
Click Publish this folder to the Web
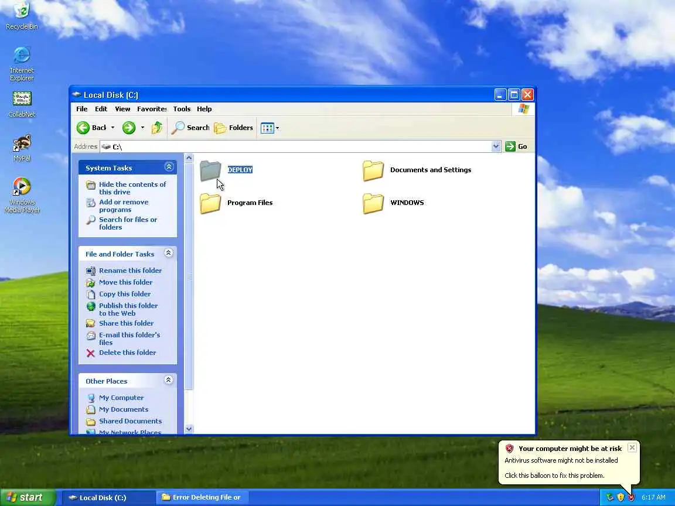[128, 309]
